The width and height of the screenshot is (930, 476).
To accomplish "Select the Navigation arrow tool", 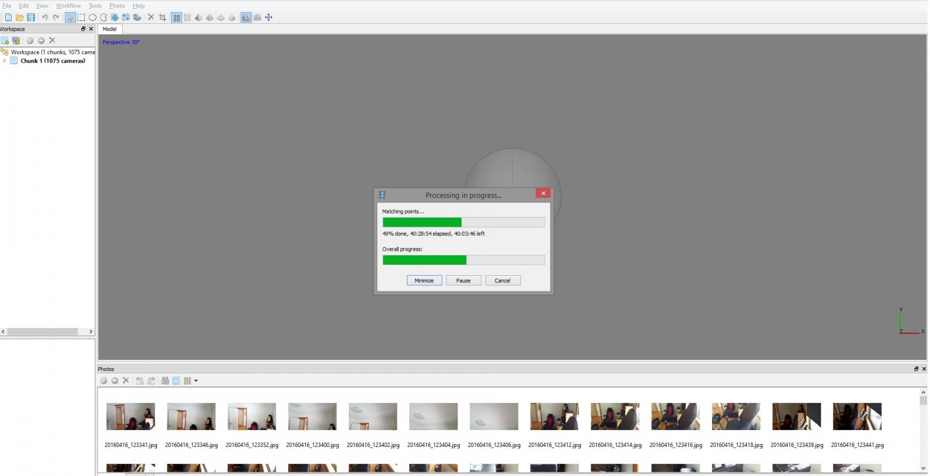I will pos(70,17).
